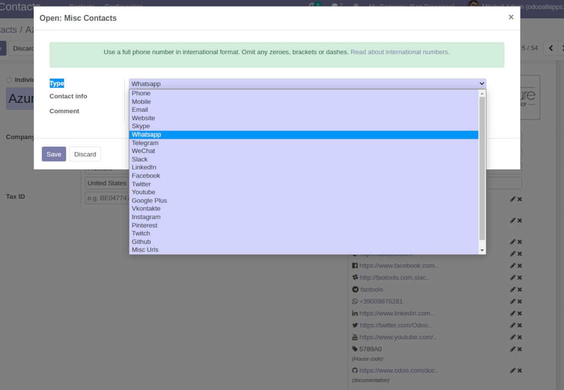Delete the facebook.com contact entry
The image size is (564, 390).
pyautogui.click(x=520, y=266)
